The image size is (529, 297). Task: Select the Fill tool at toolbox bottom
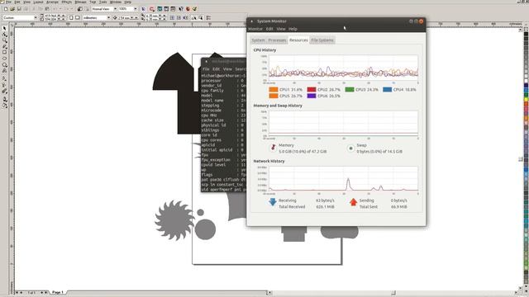[x=5, y=106]
